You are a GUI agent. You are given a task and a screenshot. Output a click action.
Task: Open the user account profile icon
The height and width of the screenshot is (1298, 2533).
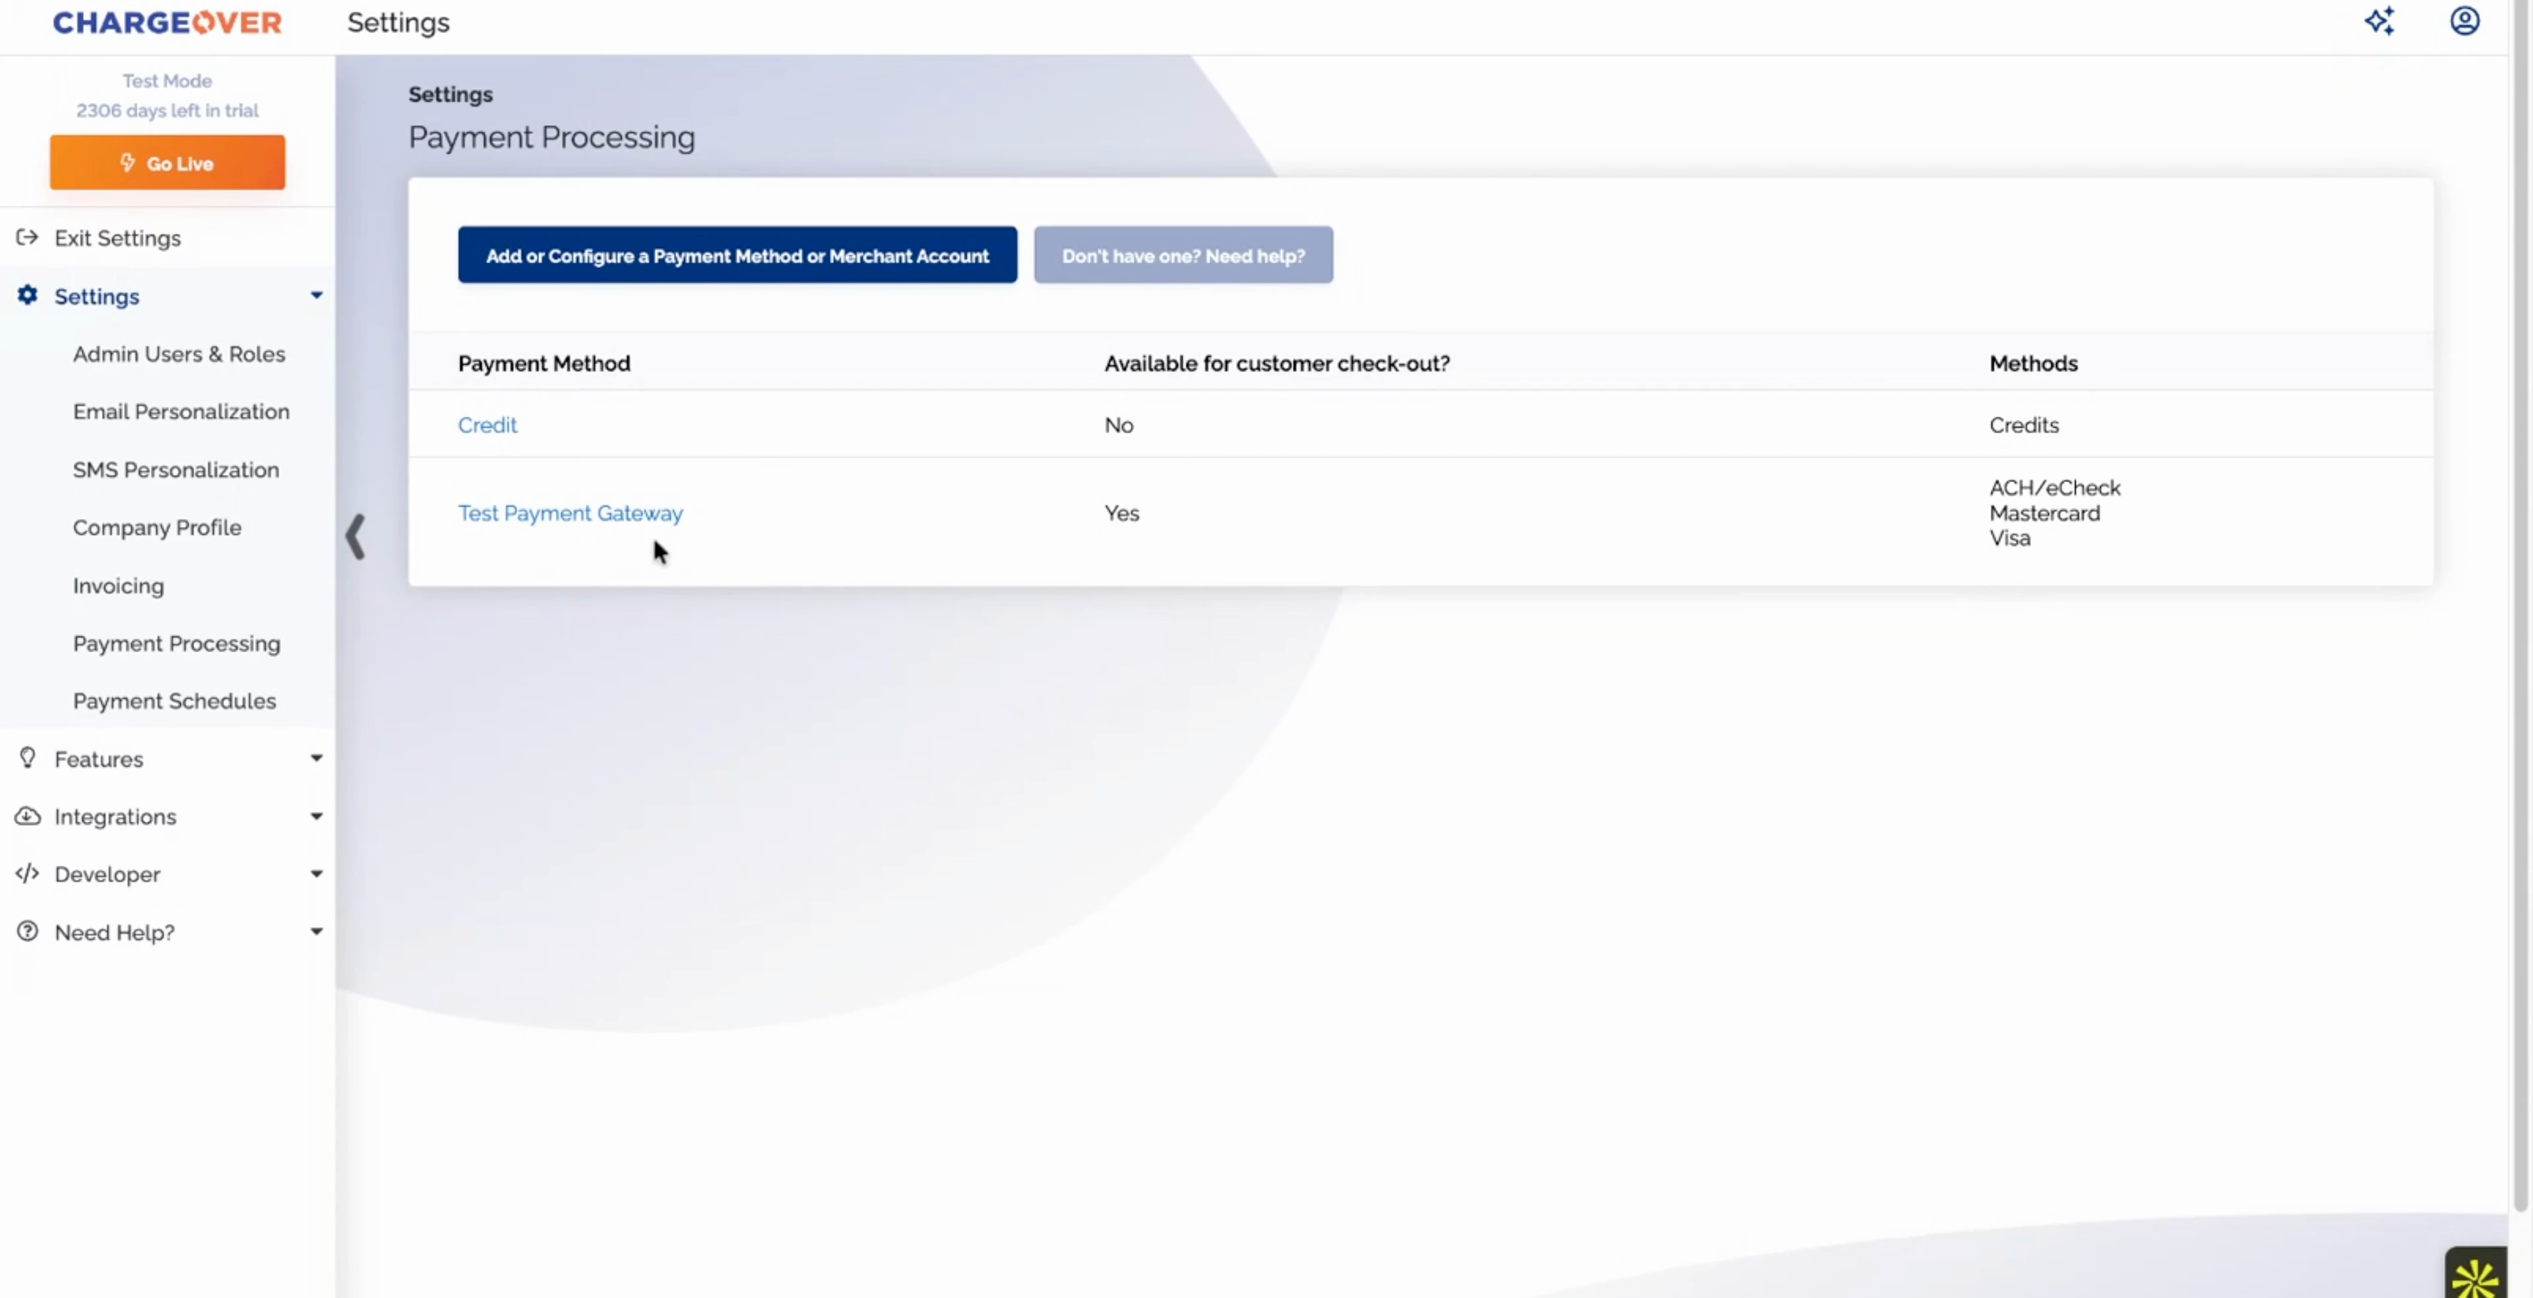pos(2464,20)
